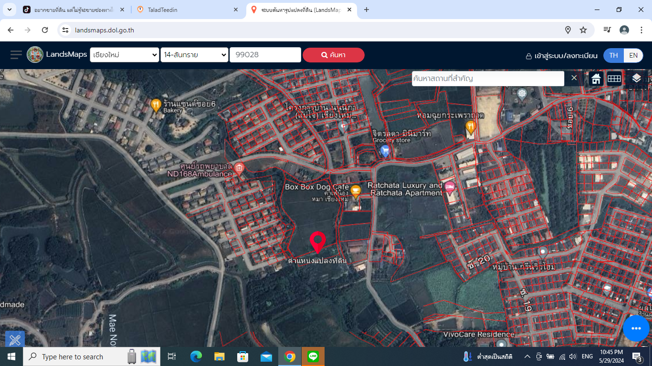652x366 pixels.
Task: Open the LandsMaps hamburger menu
Action: point(16,55)
